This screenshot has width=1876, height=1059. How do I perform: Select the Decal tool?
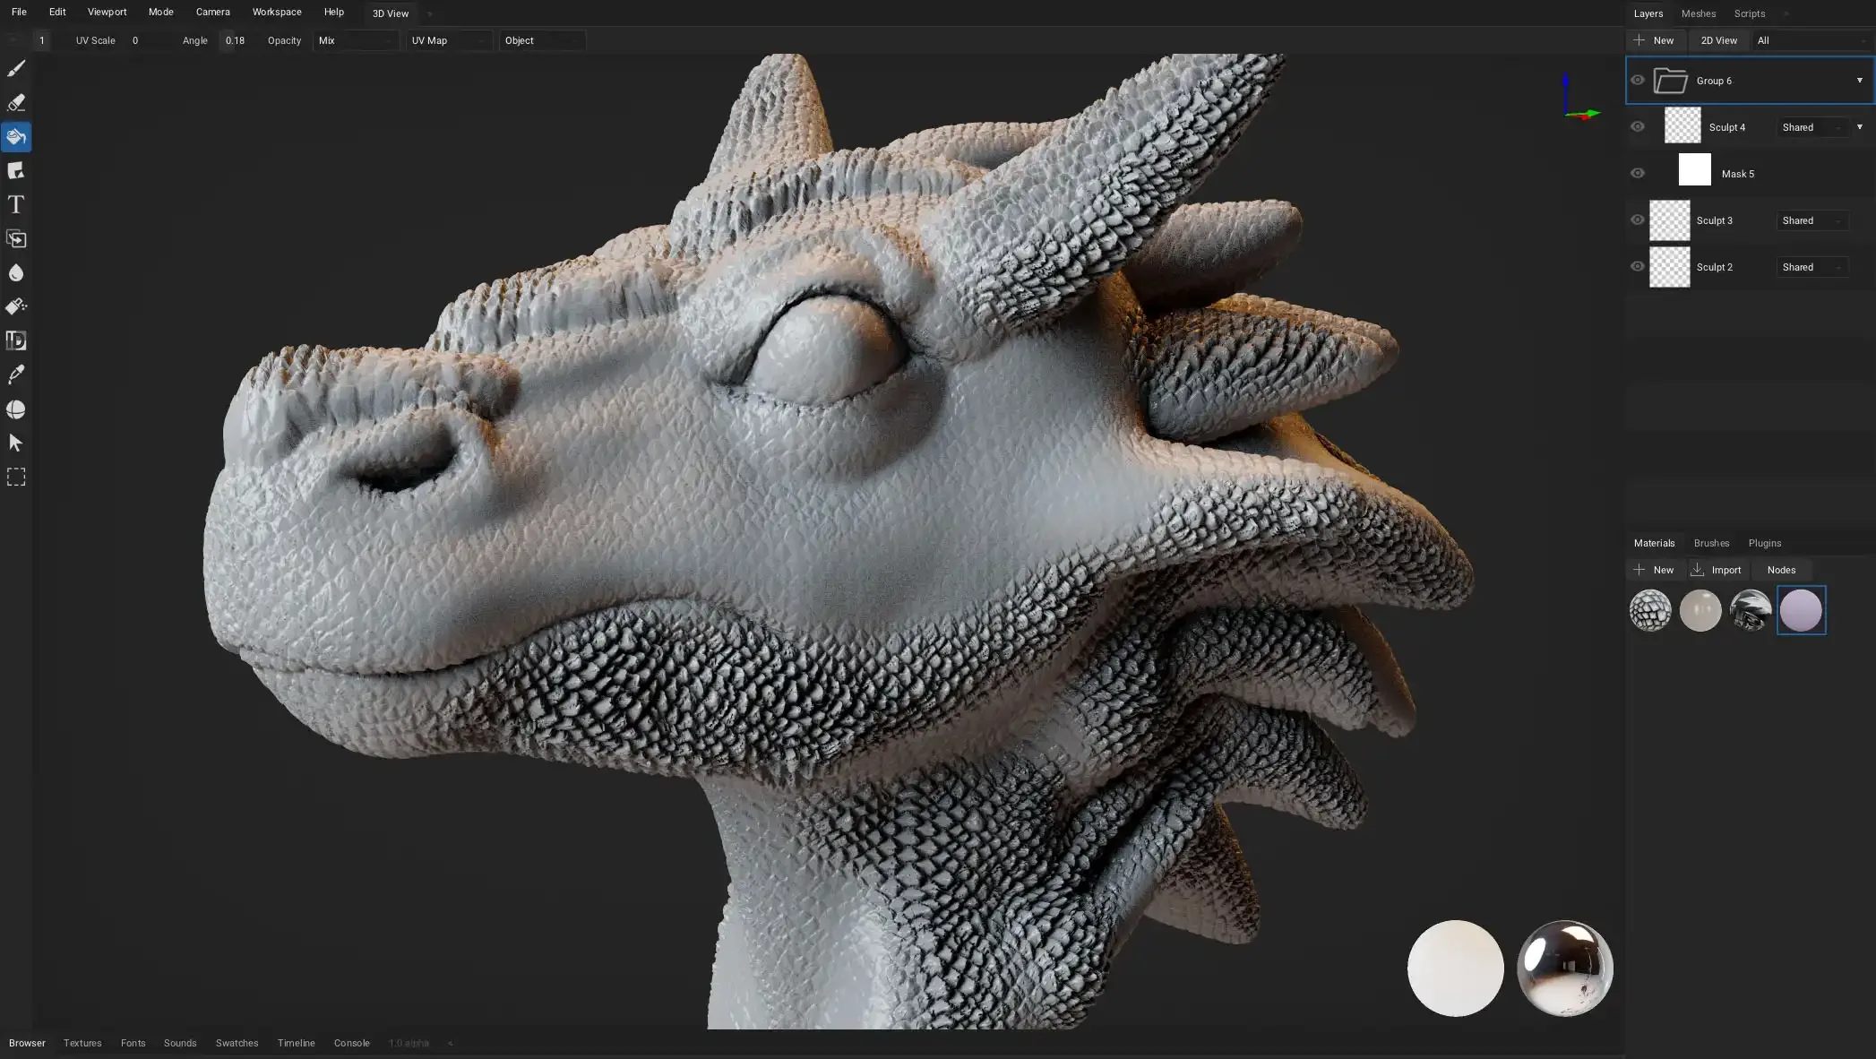point(16,171)
